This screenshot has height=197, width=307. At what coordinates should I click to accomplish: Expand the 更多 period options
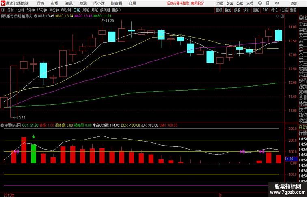[116, 10]
